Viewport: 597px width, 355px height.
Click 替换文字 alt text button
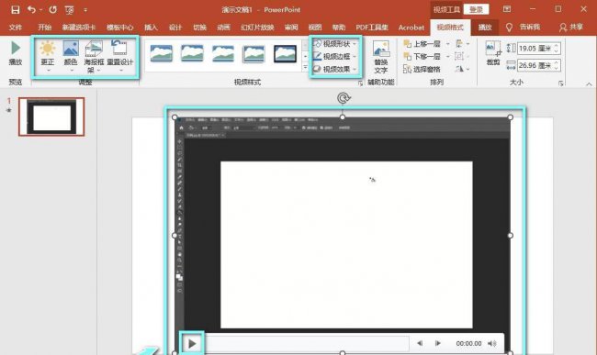(x=381, y=57)
